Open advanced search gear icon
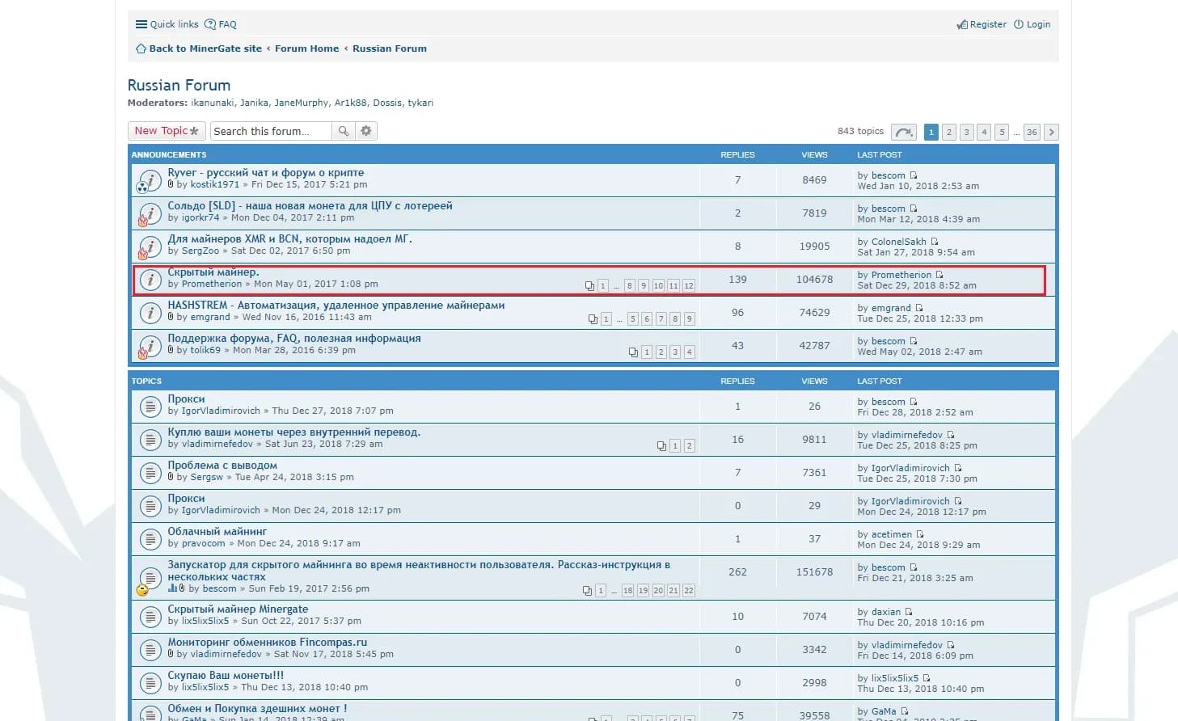The image size is (1178, 721). 366,131
